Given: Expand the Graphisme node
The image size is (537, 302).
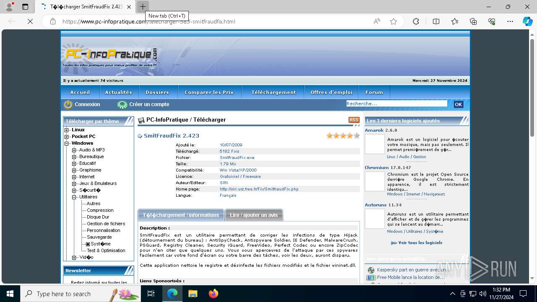Looking at the screenshot, I should pos(74,170).
